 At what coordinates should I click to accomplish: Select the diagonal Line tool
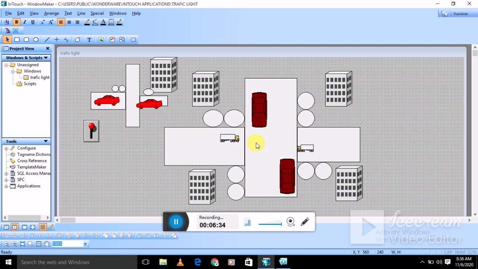[47, 40]
